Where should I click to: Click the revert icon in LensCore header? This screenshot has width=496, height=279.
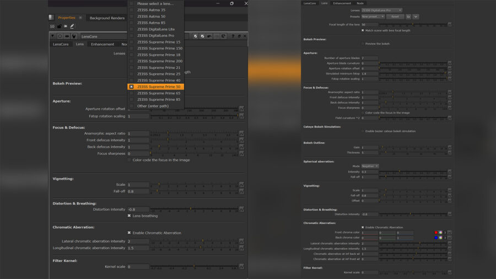click(x=223, y=36)
